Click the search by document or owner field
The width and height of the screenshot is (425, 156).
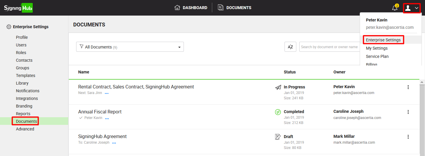pos(329,47)
